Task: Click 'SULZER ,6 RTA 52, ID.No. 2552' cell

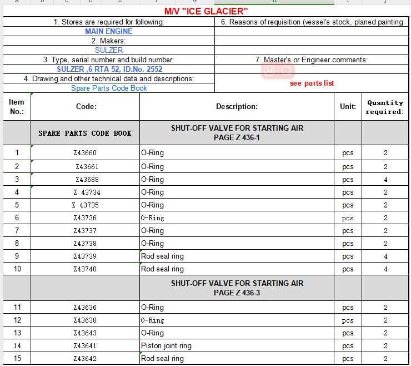Action: [109, 69]
